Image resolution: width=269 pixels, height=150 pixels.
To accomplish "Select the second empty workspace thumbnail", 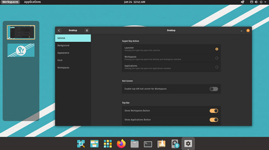I will point(21,50).
